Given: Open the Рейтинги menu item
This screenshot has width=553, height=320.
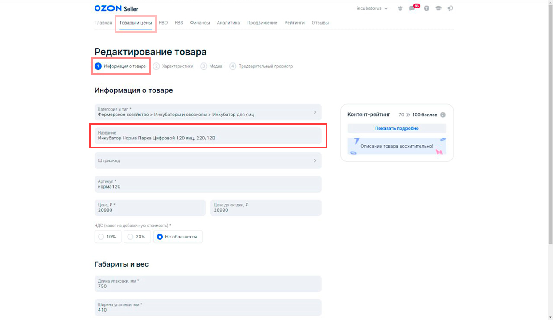Looking at the screenshot, I should tap(294, 23).
